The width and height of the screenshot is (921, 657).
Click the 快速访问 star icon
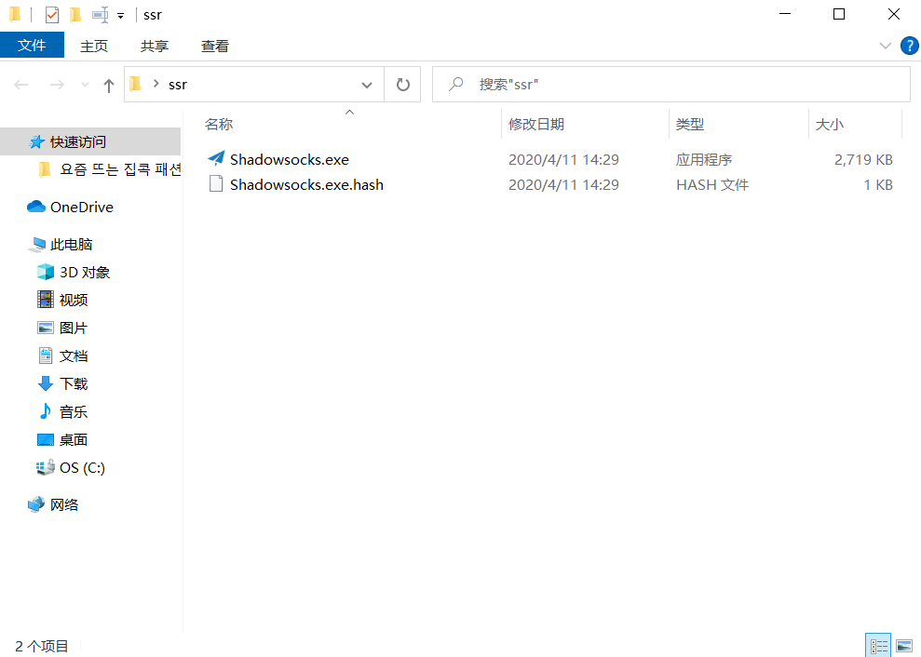click(36, 141)
